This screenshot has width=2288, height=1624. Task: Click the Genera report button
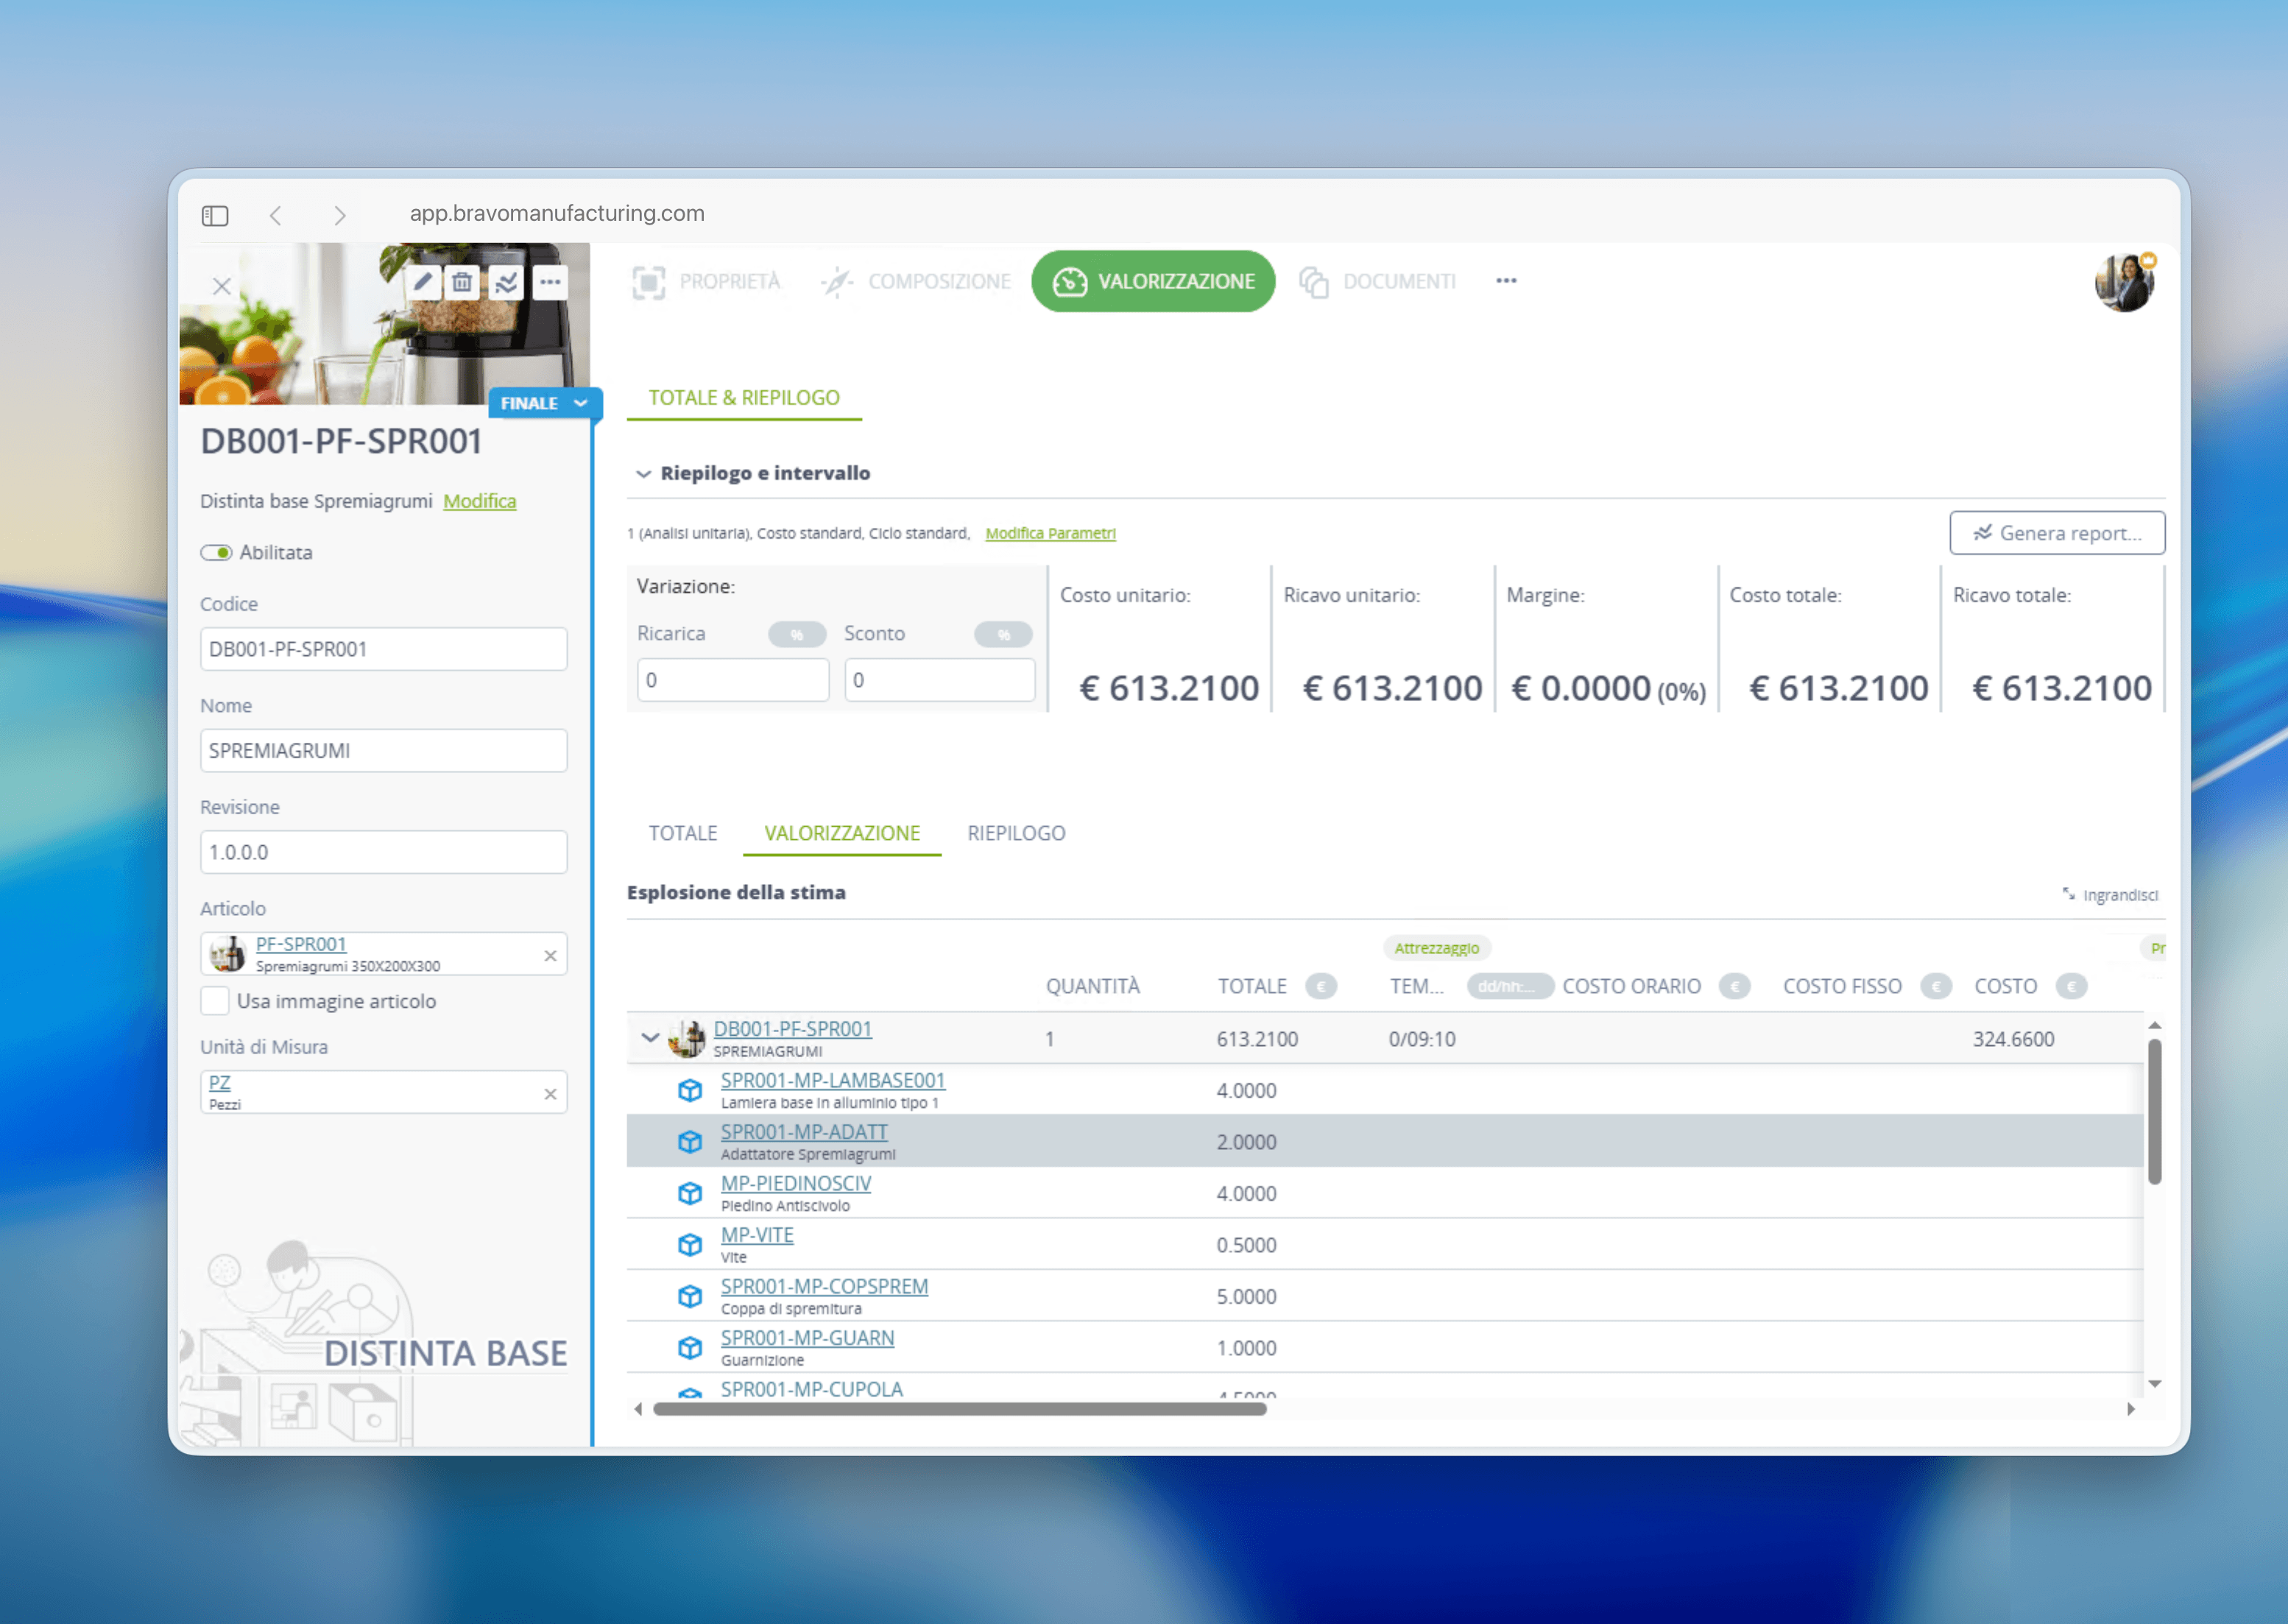click(x=2057, y=533)
